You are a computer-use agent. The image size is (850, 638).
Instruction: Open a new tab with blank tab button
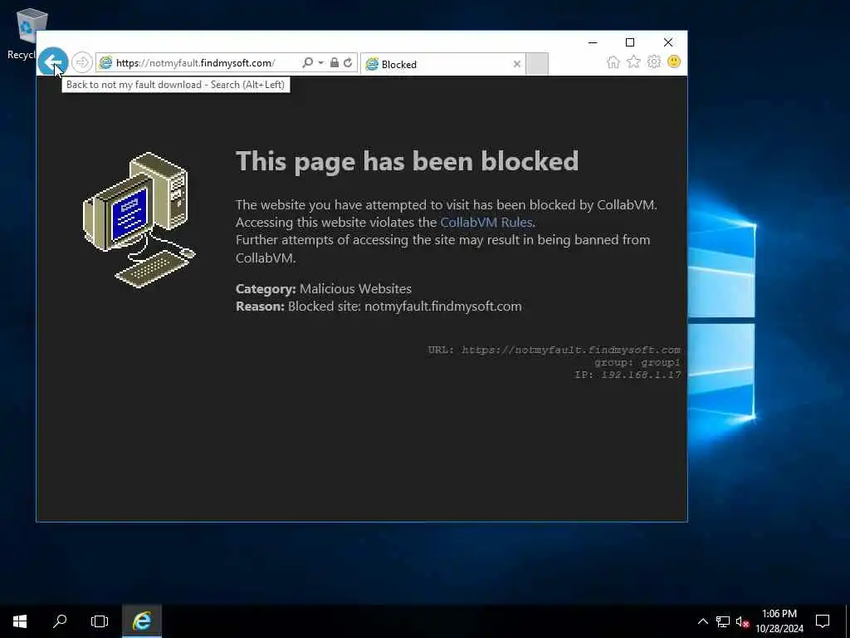point(537,64)
